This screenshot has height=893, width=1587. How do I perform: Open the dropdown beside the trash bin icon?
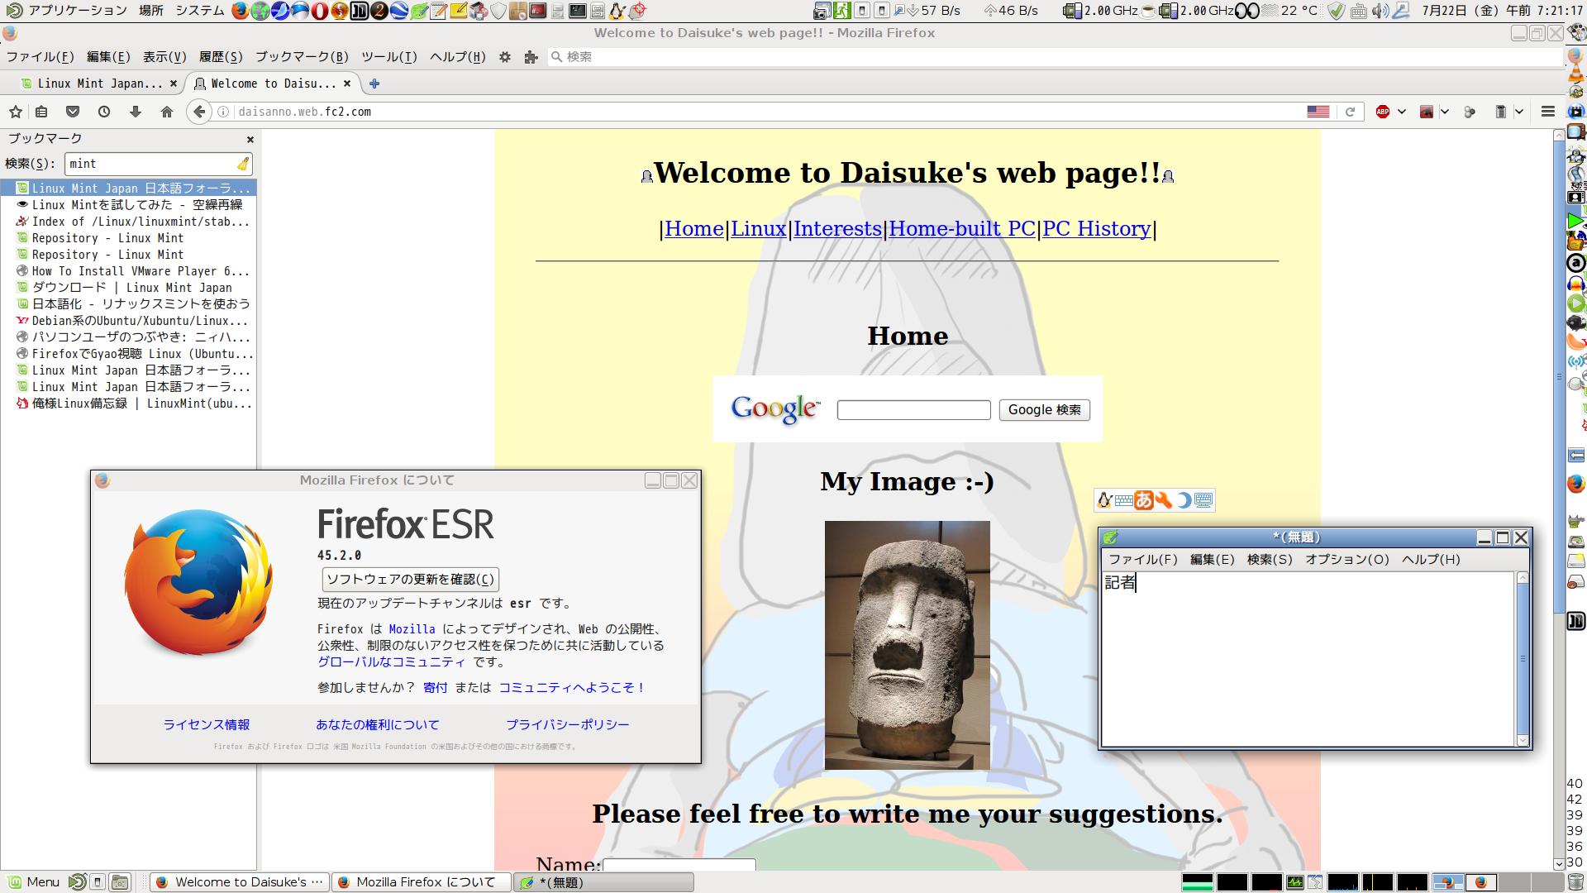1519,112
